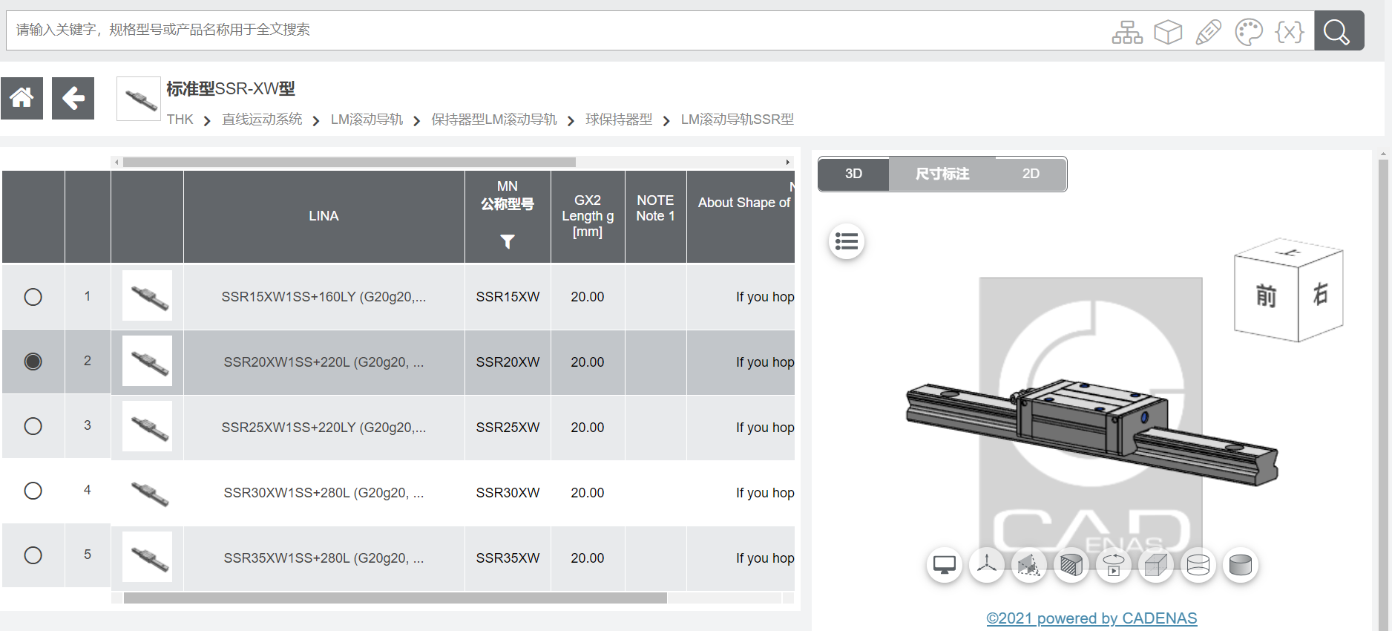1392x631 pixels.
Task: Toggle the coordinate axes icon in viewer
Action: tap(987, 565)
